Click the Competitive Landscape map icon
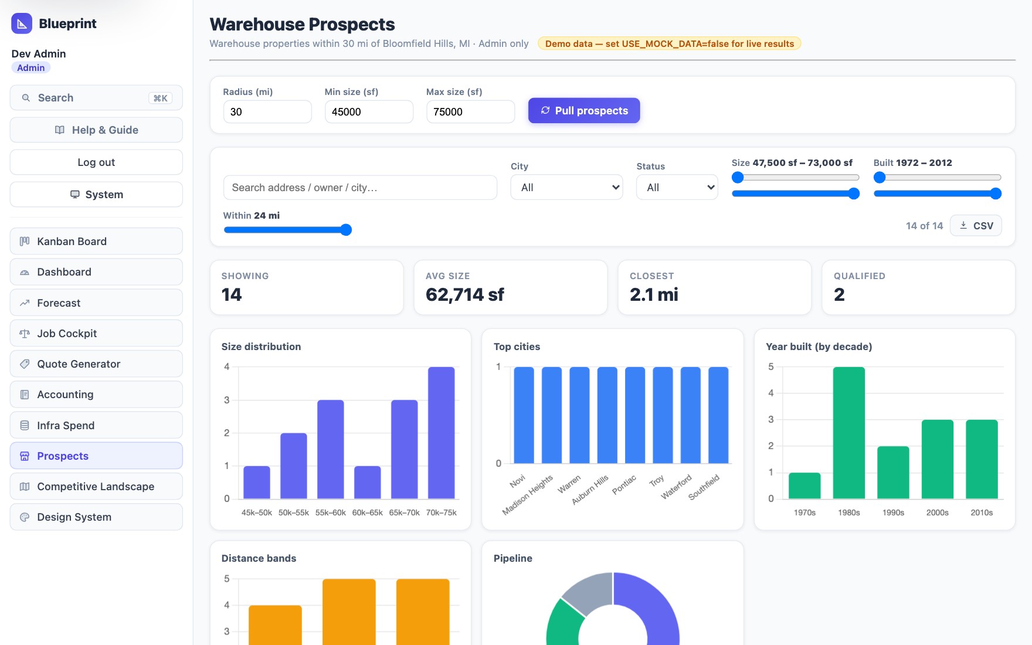This screenshot has width=1032, height=645. click(25, 487)
